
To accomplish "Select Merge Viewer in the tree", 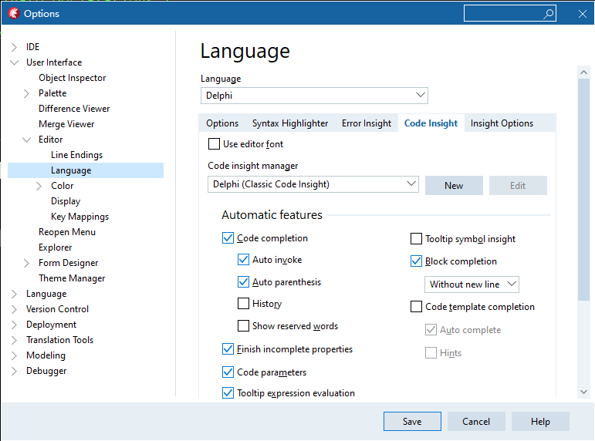I will click(66, 124).
